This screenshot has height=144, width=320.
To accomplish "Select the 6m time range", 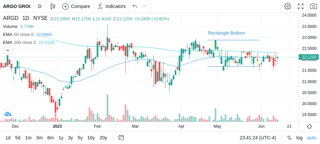I will (50, 138).
